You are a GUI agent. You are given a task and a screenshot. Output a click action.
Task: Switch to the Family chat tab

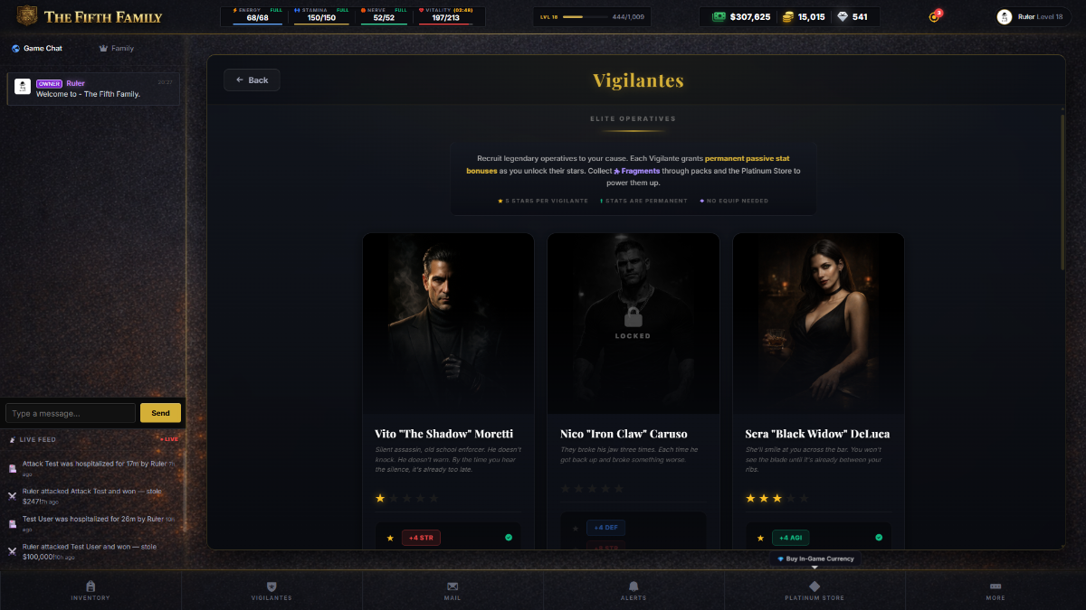coord(117,49)
